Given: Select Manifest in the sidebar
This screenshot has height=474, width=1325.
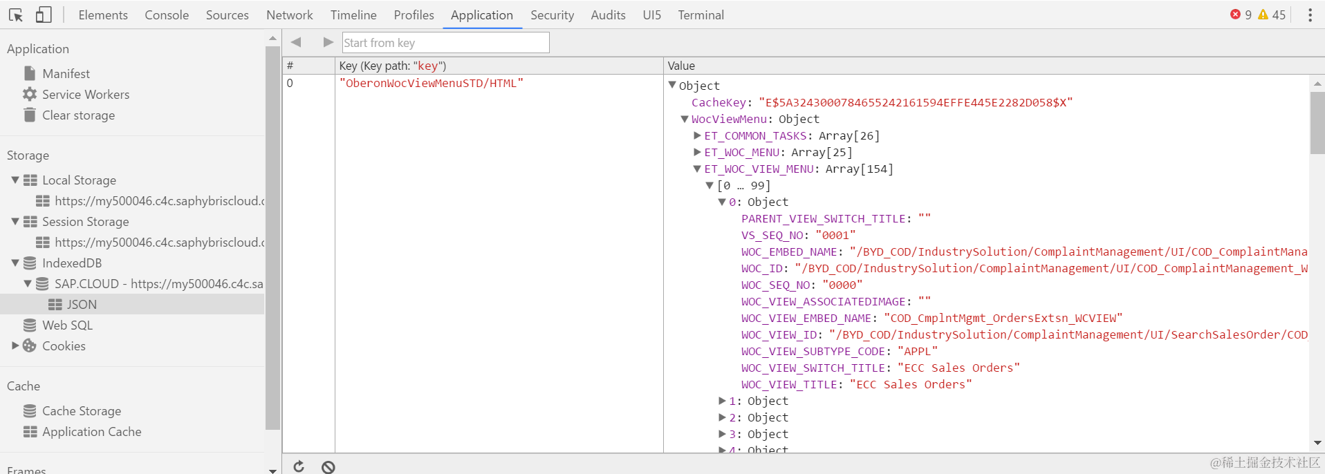Looking at the screenshot, I should (x=66, y=73).
